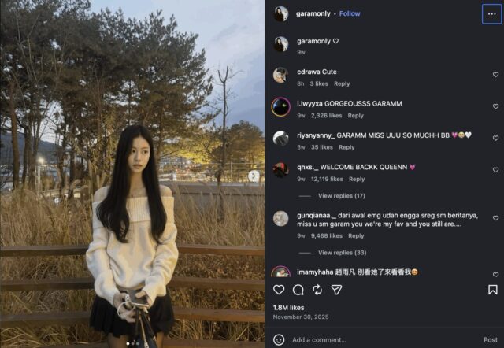Open the three-dots more options menu
This screenshot has width=504, height=348.
[x=491, y=14]
